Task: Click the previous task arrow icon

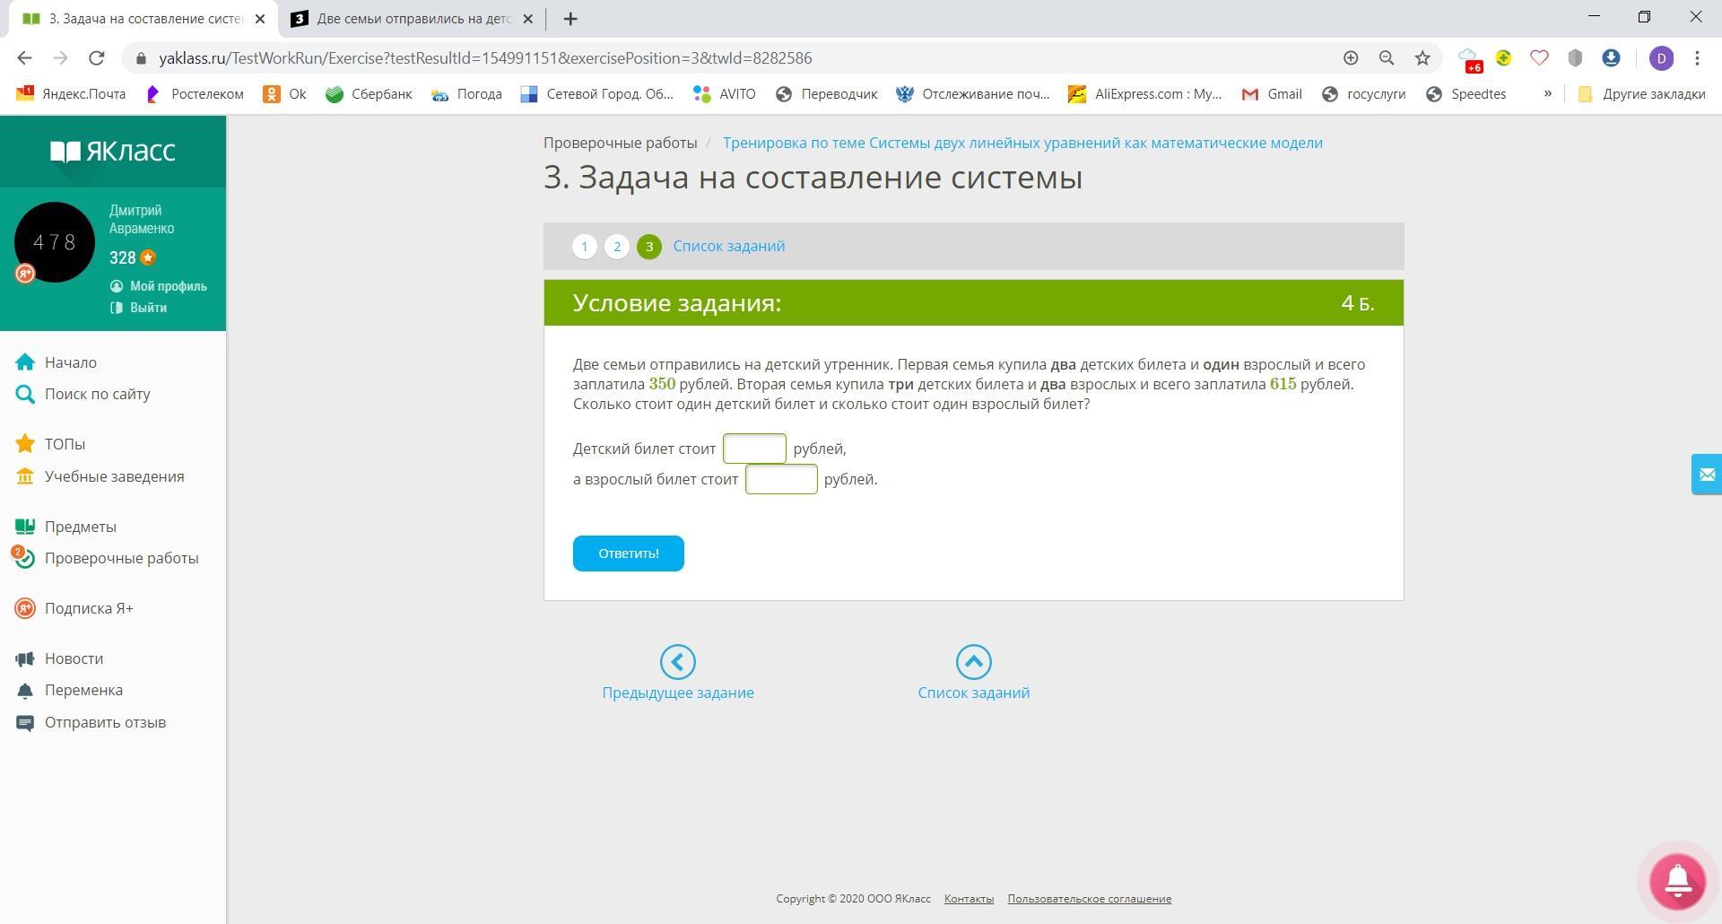Action: click(x=678, y=662)
